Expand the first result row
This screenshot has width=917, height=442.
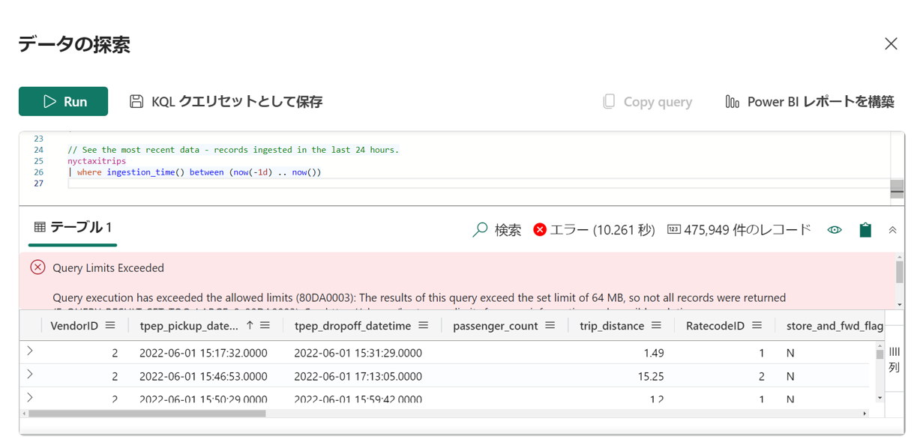(30, 351)
